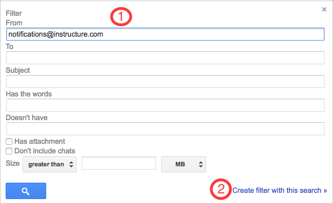Click the Has attachment label text
This screenshot has height=203, width=333.
(39, 142)
